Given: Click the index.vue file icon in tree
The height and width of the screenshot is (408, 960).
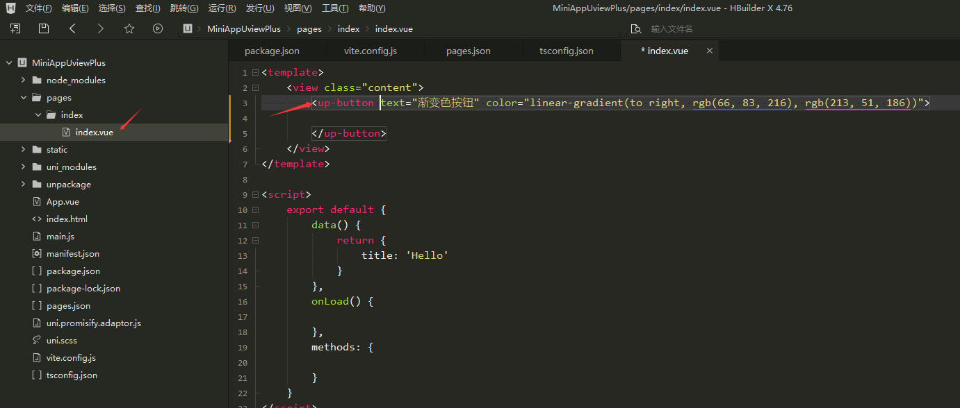Looking at the screenshot, I should (x=66, y=132).
